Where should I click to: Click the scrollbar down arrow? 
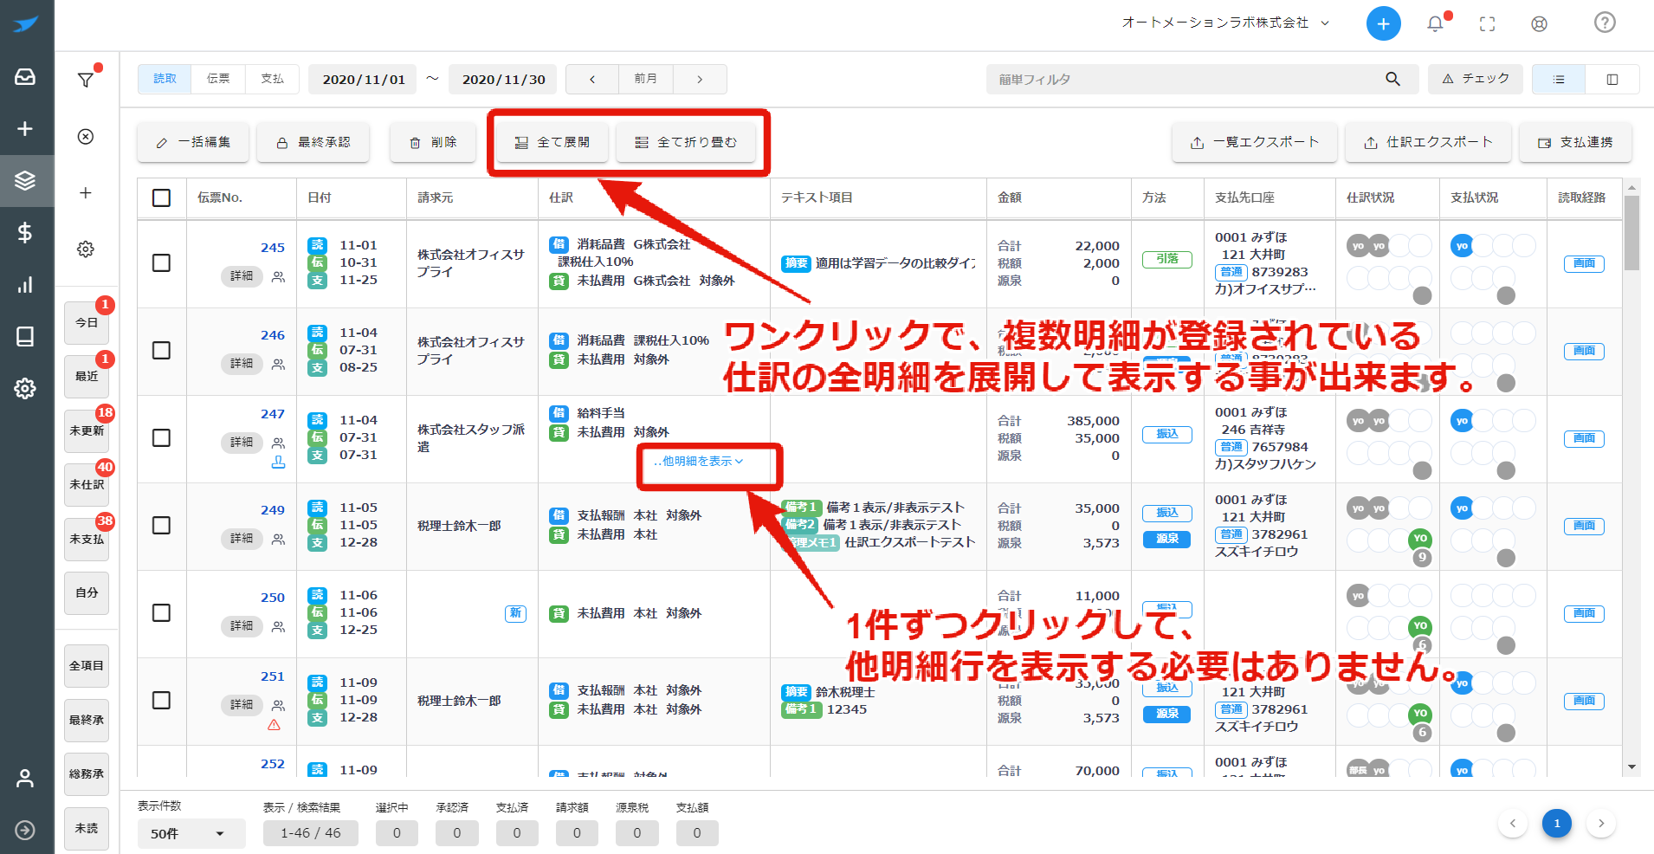point(1631,767)
